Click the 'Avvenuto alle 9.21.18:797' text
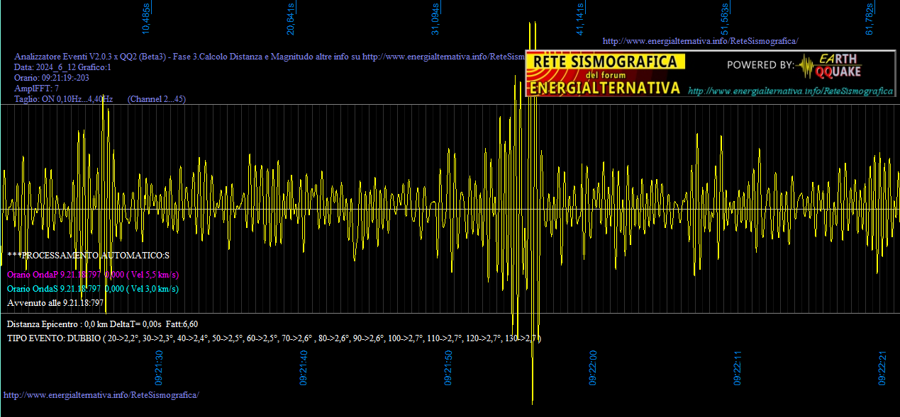The width and height of the screenshot is (900, 417). coord(55,303)
